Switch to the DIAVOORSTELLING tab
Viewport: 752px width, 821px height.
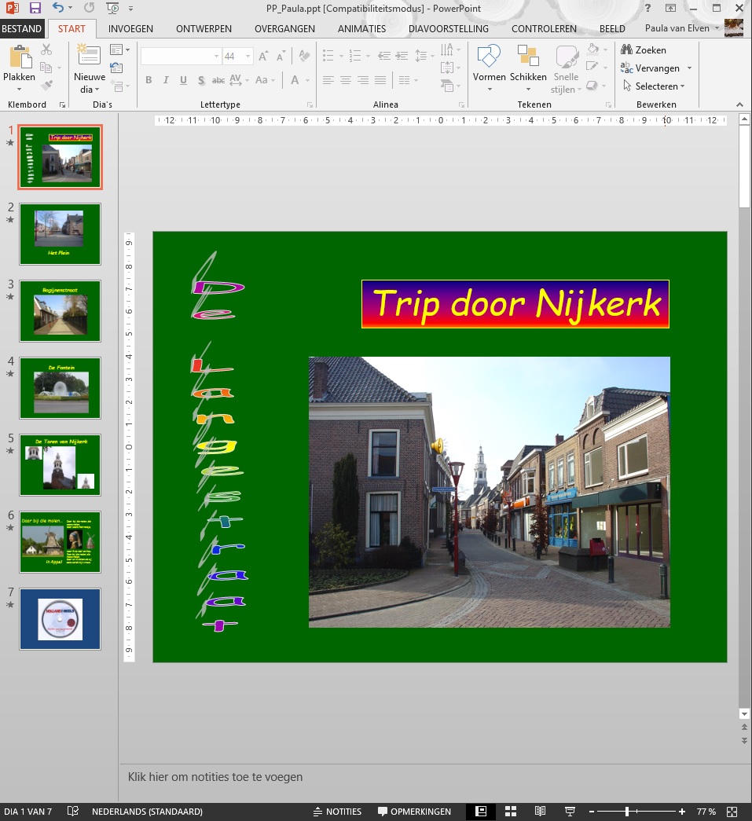pyautogui.click(x=448, y=29)
